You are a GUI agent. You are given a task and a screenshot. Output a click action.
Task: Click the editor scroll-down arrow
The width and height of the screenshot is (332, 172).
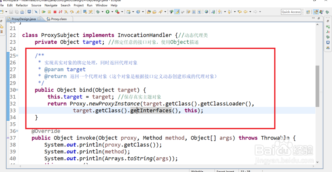tap(317, 162)
